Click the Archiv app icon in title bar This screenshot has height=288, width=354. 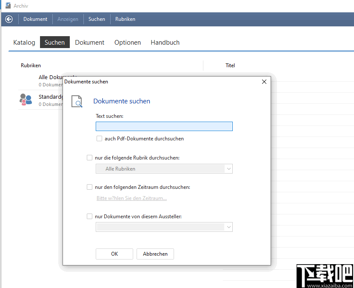pyautogui.click(x=8, y=6)
